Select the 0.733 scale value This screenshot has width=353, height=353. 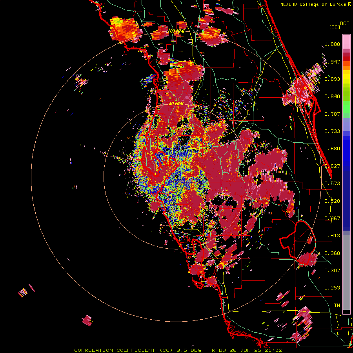tap(332, 131)
